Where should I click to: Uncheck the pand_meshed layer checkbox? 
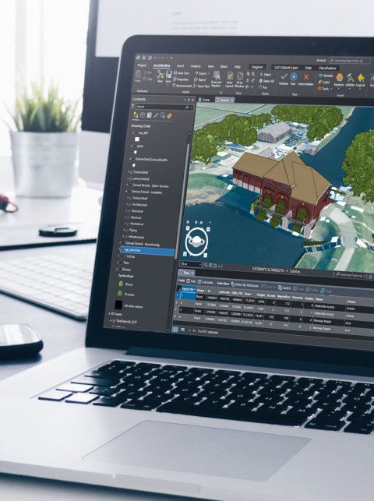(x=131, y=178)
